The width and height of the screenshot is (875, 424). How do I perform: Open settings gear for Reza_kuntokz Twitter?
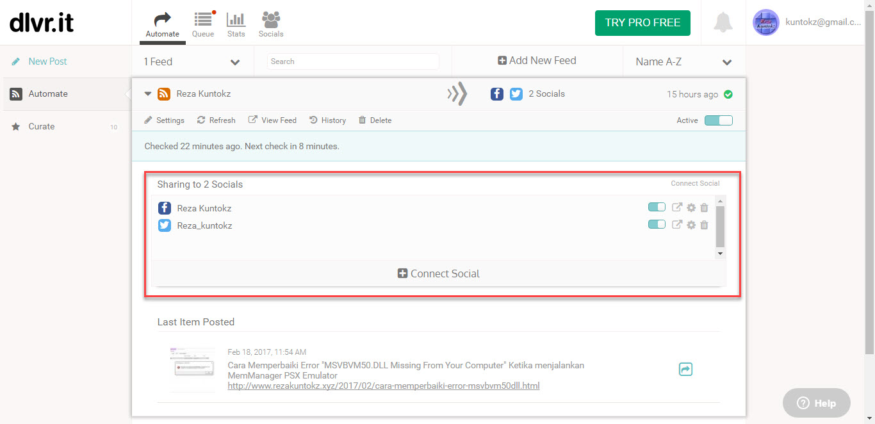click(x=691, y=225)
